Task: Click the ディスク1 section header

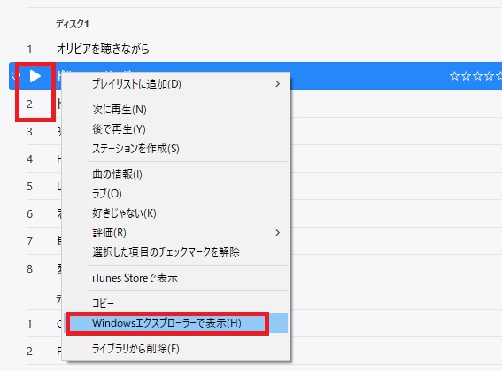Action: pyautogui.click(x=73, y=24)
